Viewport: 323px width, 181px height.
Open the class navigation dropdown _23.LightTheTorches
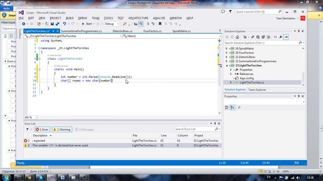(x=73, y=36)
